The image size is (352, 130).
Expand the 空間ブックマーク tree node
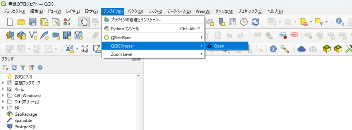[3, 83]
